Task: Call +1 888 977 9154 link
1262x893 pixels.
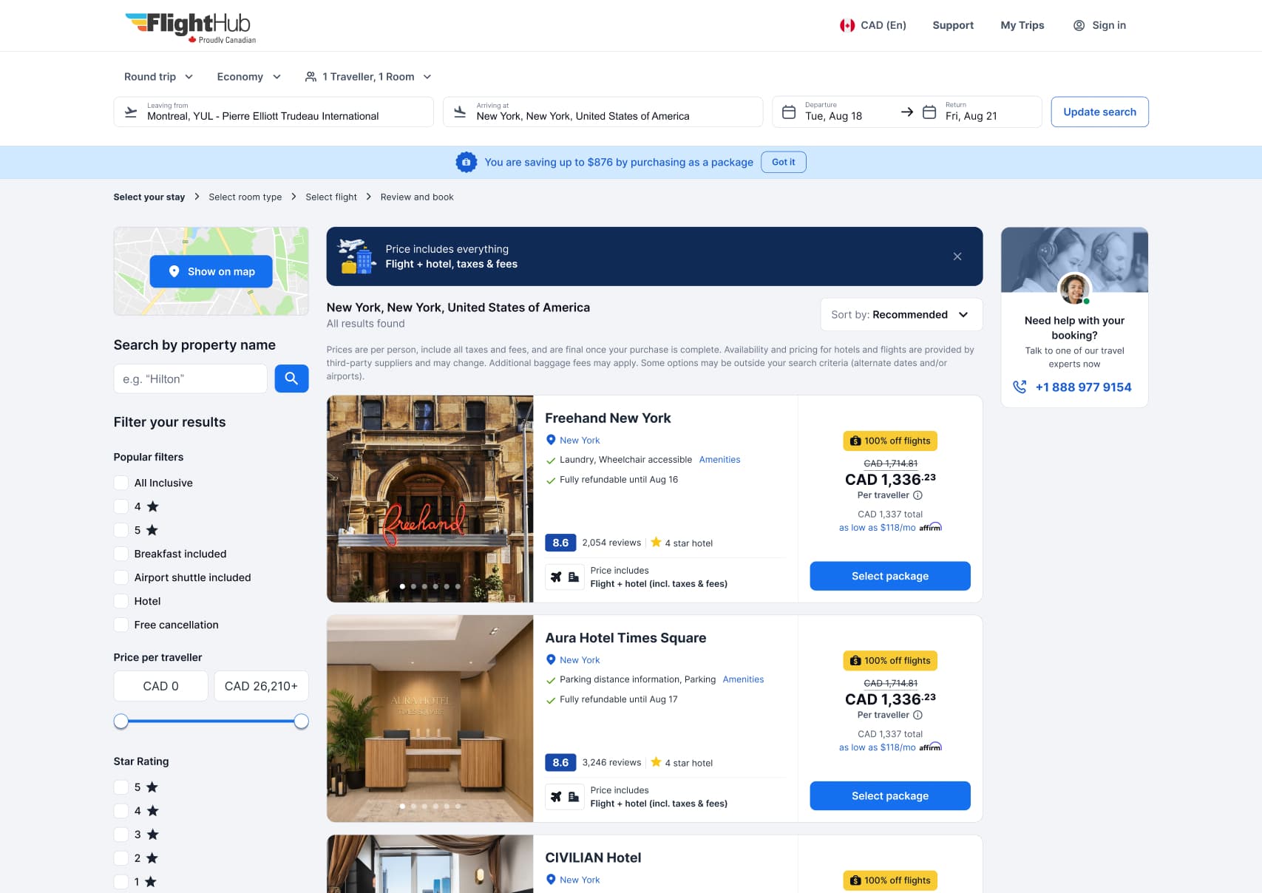Action: (x=1083, y=387)
